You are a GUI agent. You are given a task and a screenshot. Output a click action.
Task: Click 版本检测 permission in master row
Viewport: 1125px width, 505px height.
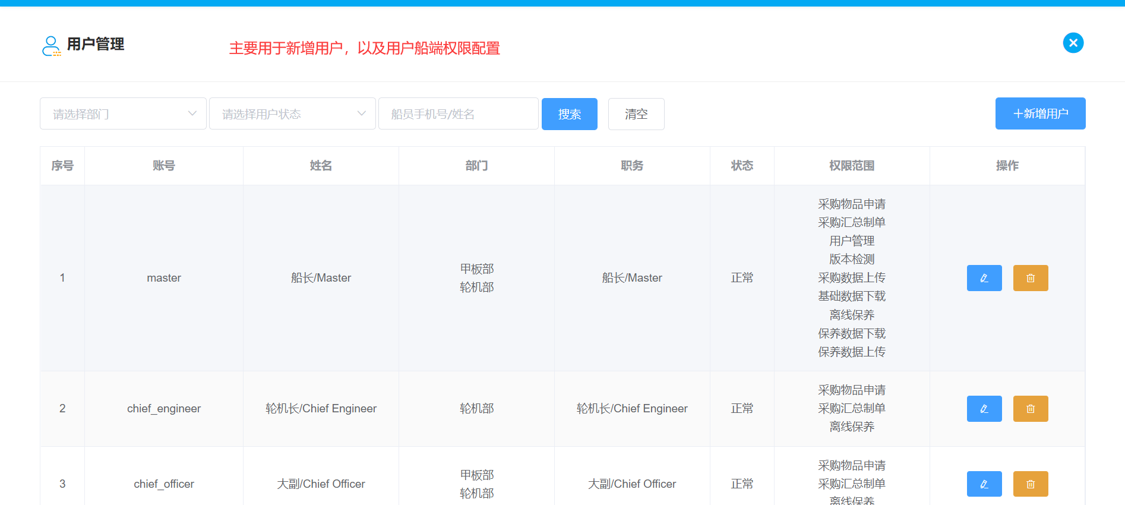click(x=852, y=260)
